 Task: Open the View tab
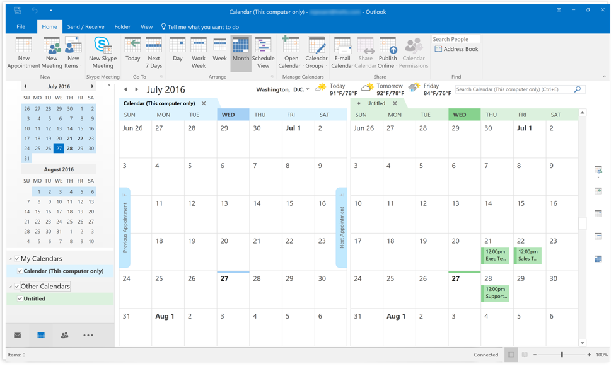point(146,26)
